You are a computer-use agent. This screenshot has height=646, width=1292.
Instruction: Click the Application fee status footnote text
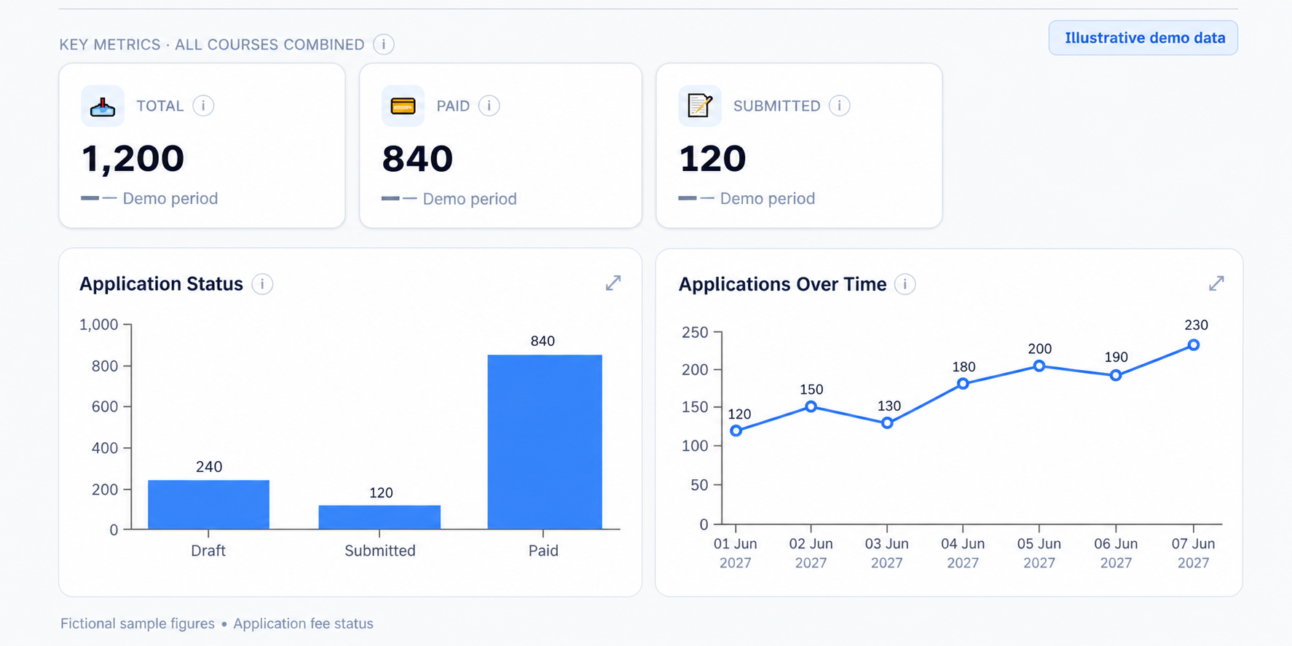click(x=303, y=624)
